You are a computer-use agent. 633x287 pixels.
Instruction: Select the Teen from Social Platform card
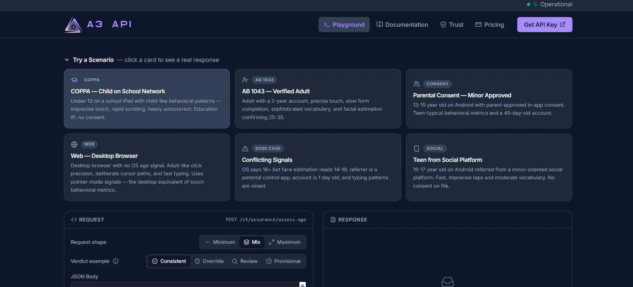click(x=489, y=167)
